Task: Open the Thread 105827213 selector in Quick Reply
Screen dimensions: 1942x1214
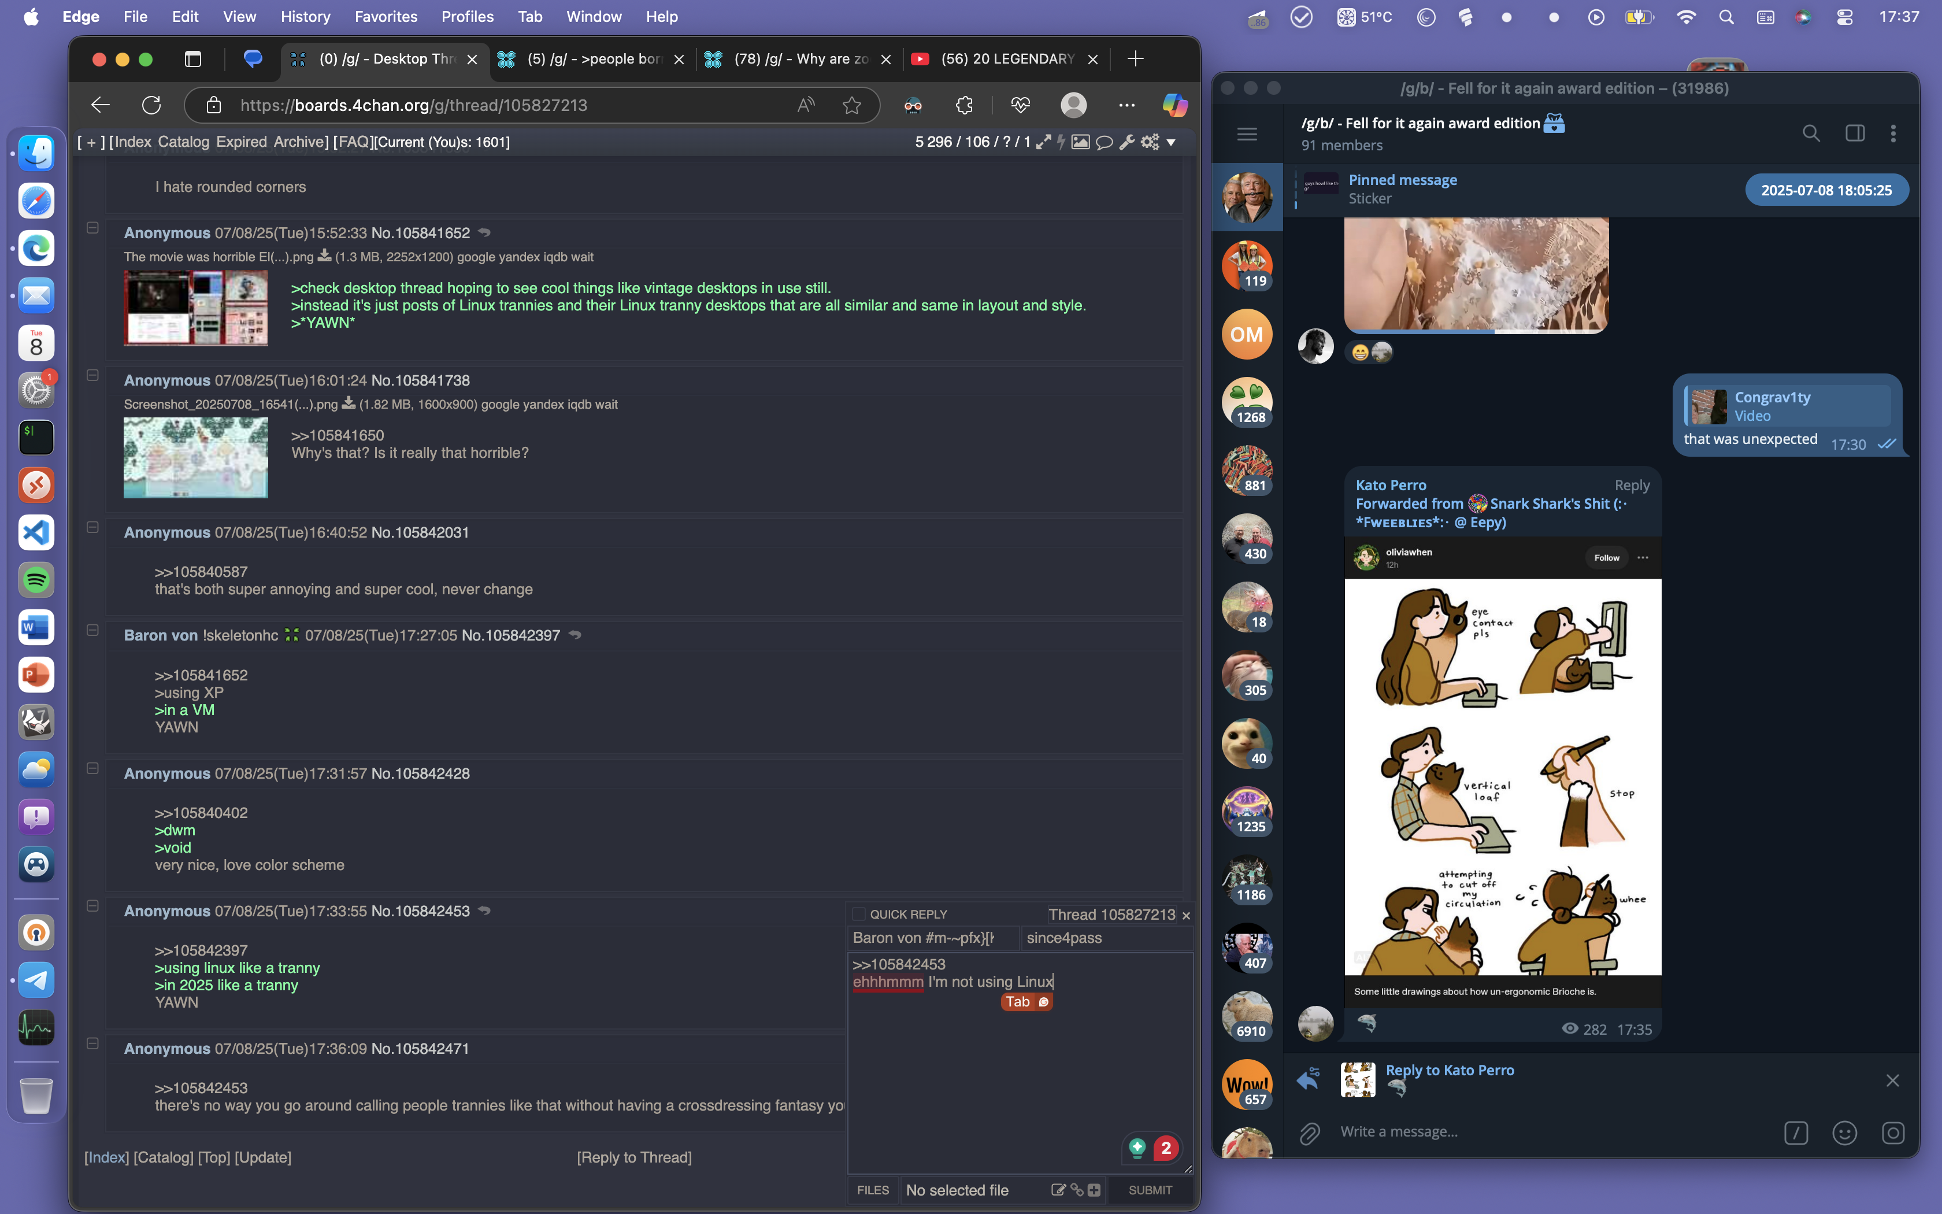Action: click(x=1111, y=915)
